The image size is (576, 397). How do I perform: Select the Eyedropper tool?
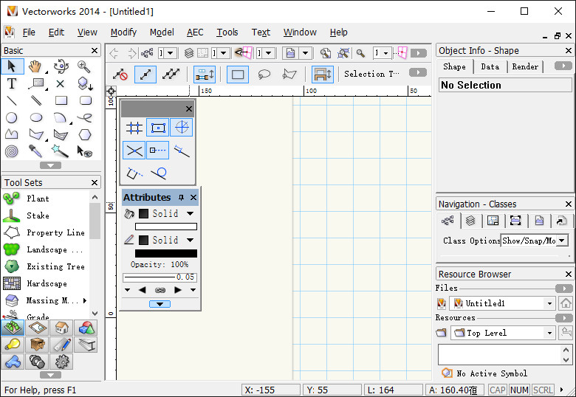tap(35, 151)
